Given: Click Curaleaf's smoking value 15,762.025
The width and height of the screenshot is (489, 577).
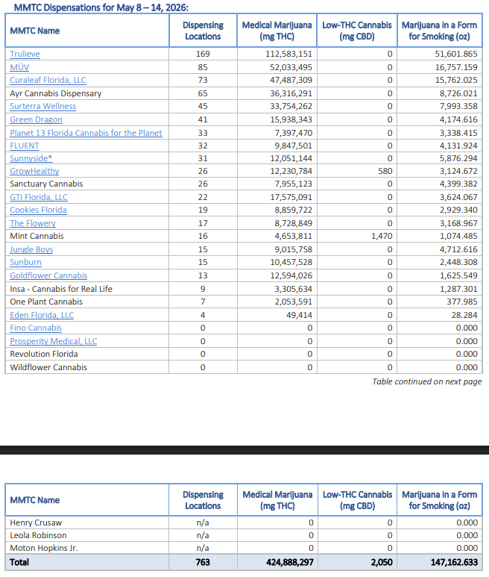Looking at the screenshot, I should tap(456, 80).
